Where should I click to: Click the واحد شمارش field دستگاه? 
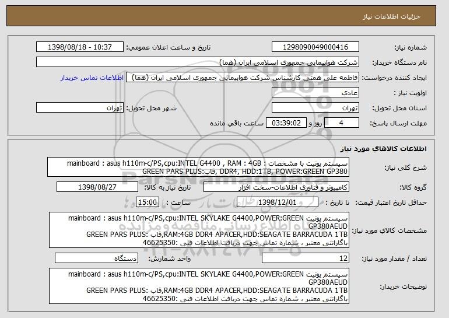[96, 258]
